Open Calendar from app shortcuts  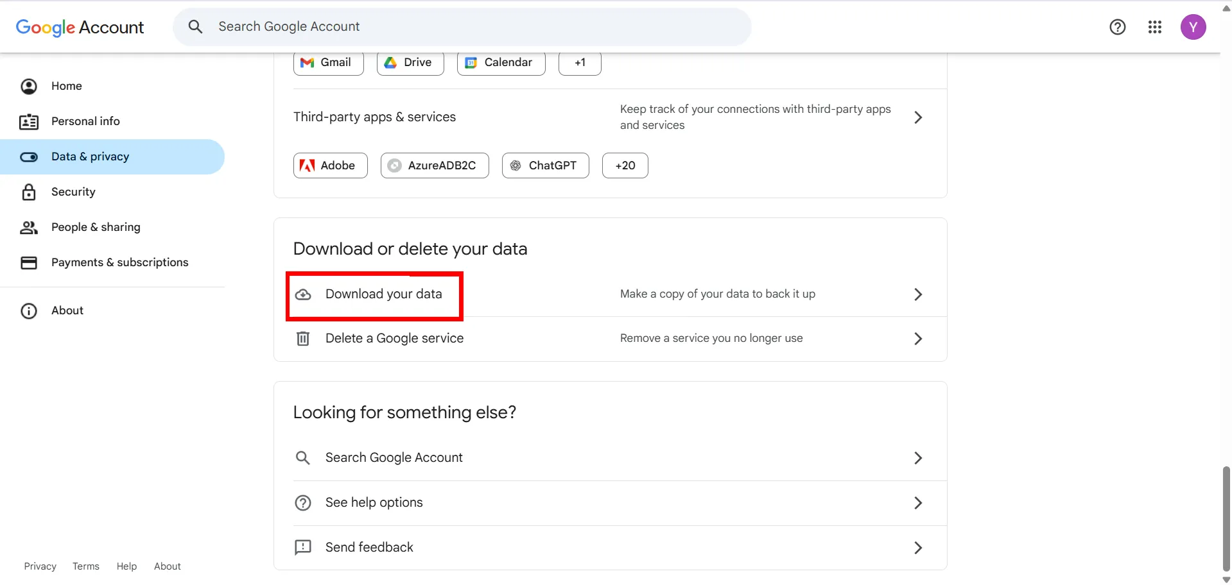coord(500,62)
